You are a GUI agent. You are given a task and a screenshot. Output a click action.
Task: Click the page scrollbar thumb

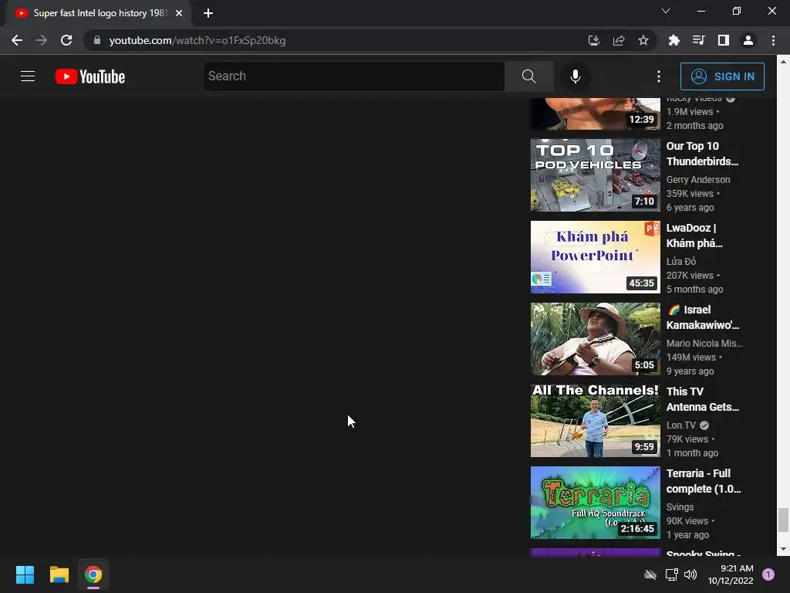783,520
